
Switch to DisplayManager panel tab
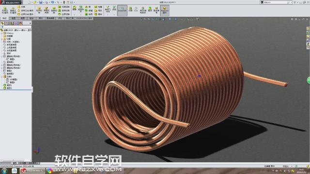(20, 23)
